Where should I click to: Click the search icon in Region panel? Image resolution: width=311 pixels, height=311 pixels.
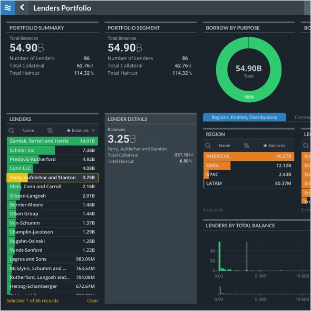coord(208,145)
